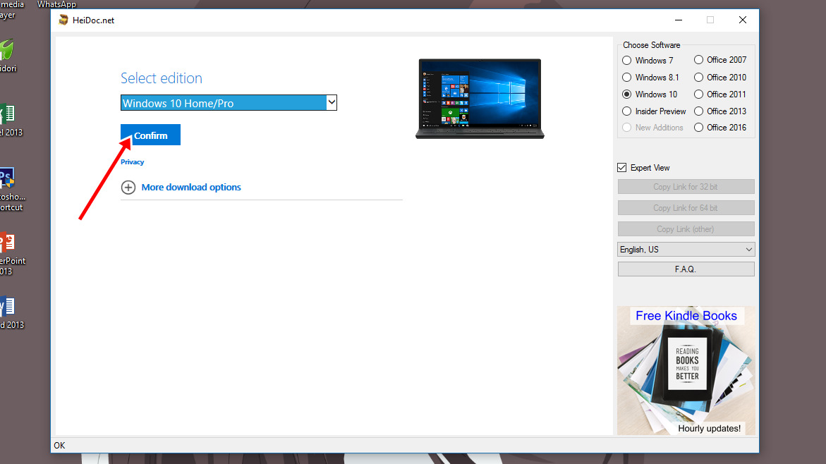Open the Privacy link
Viewport: 826px width, 464px height.
tap(132, 162)
